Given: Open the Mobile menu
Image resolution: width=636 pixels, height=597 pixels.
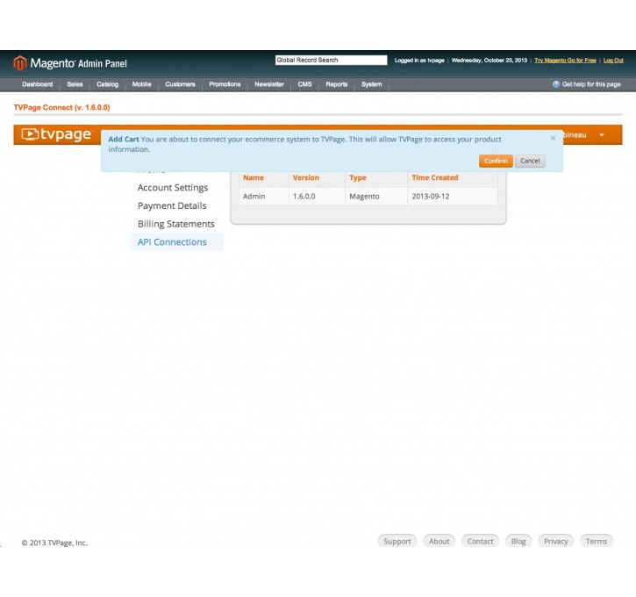Looking at the screenshot, I should [x=141, y=84].
